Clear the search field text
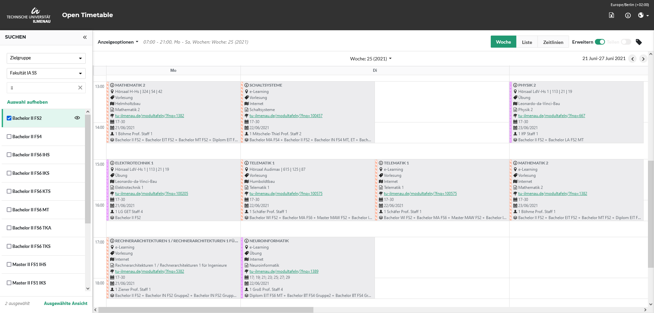 point(80,88)
